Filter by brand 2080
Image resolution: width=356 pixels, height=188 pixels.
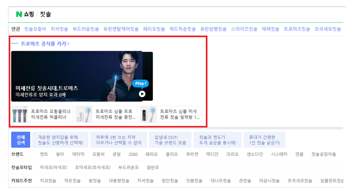click(x=133, y=154)
